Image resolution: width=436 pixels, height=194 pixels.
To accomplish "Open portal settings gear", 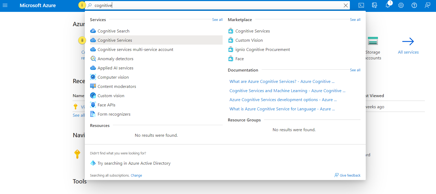I will click(x=401, y=5).
